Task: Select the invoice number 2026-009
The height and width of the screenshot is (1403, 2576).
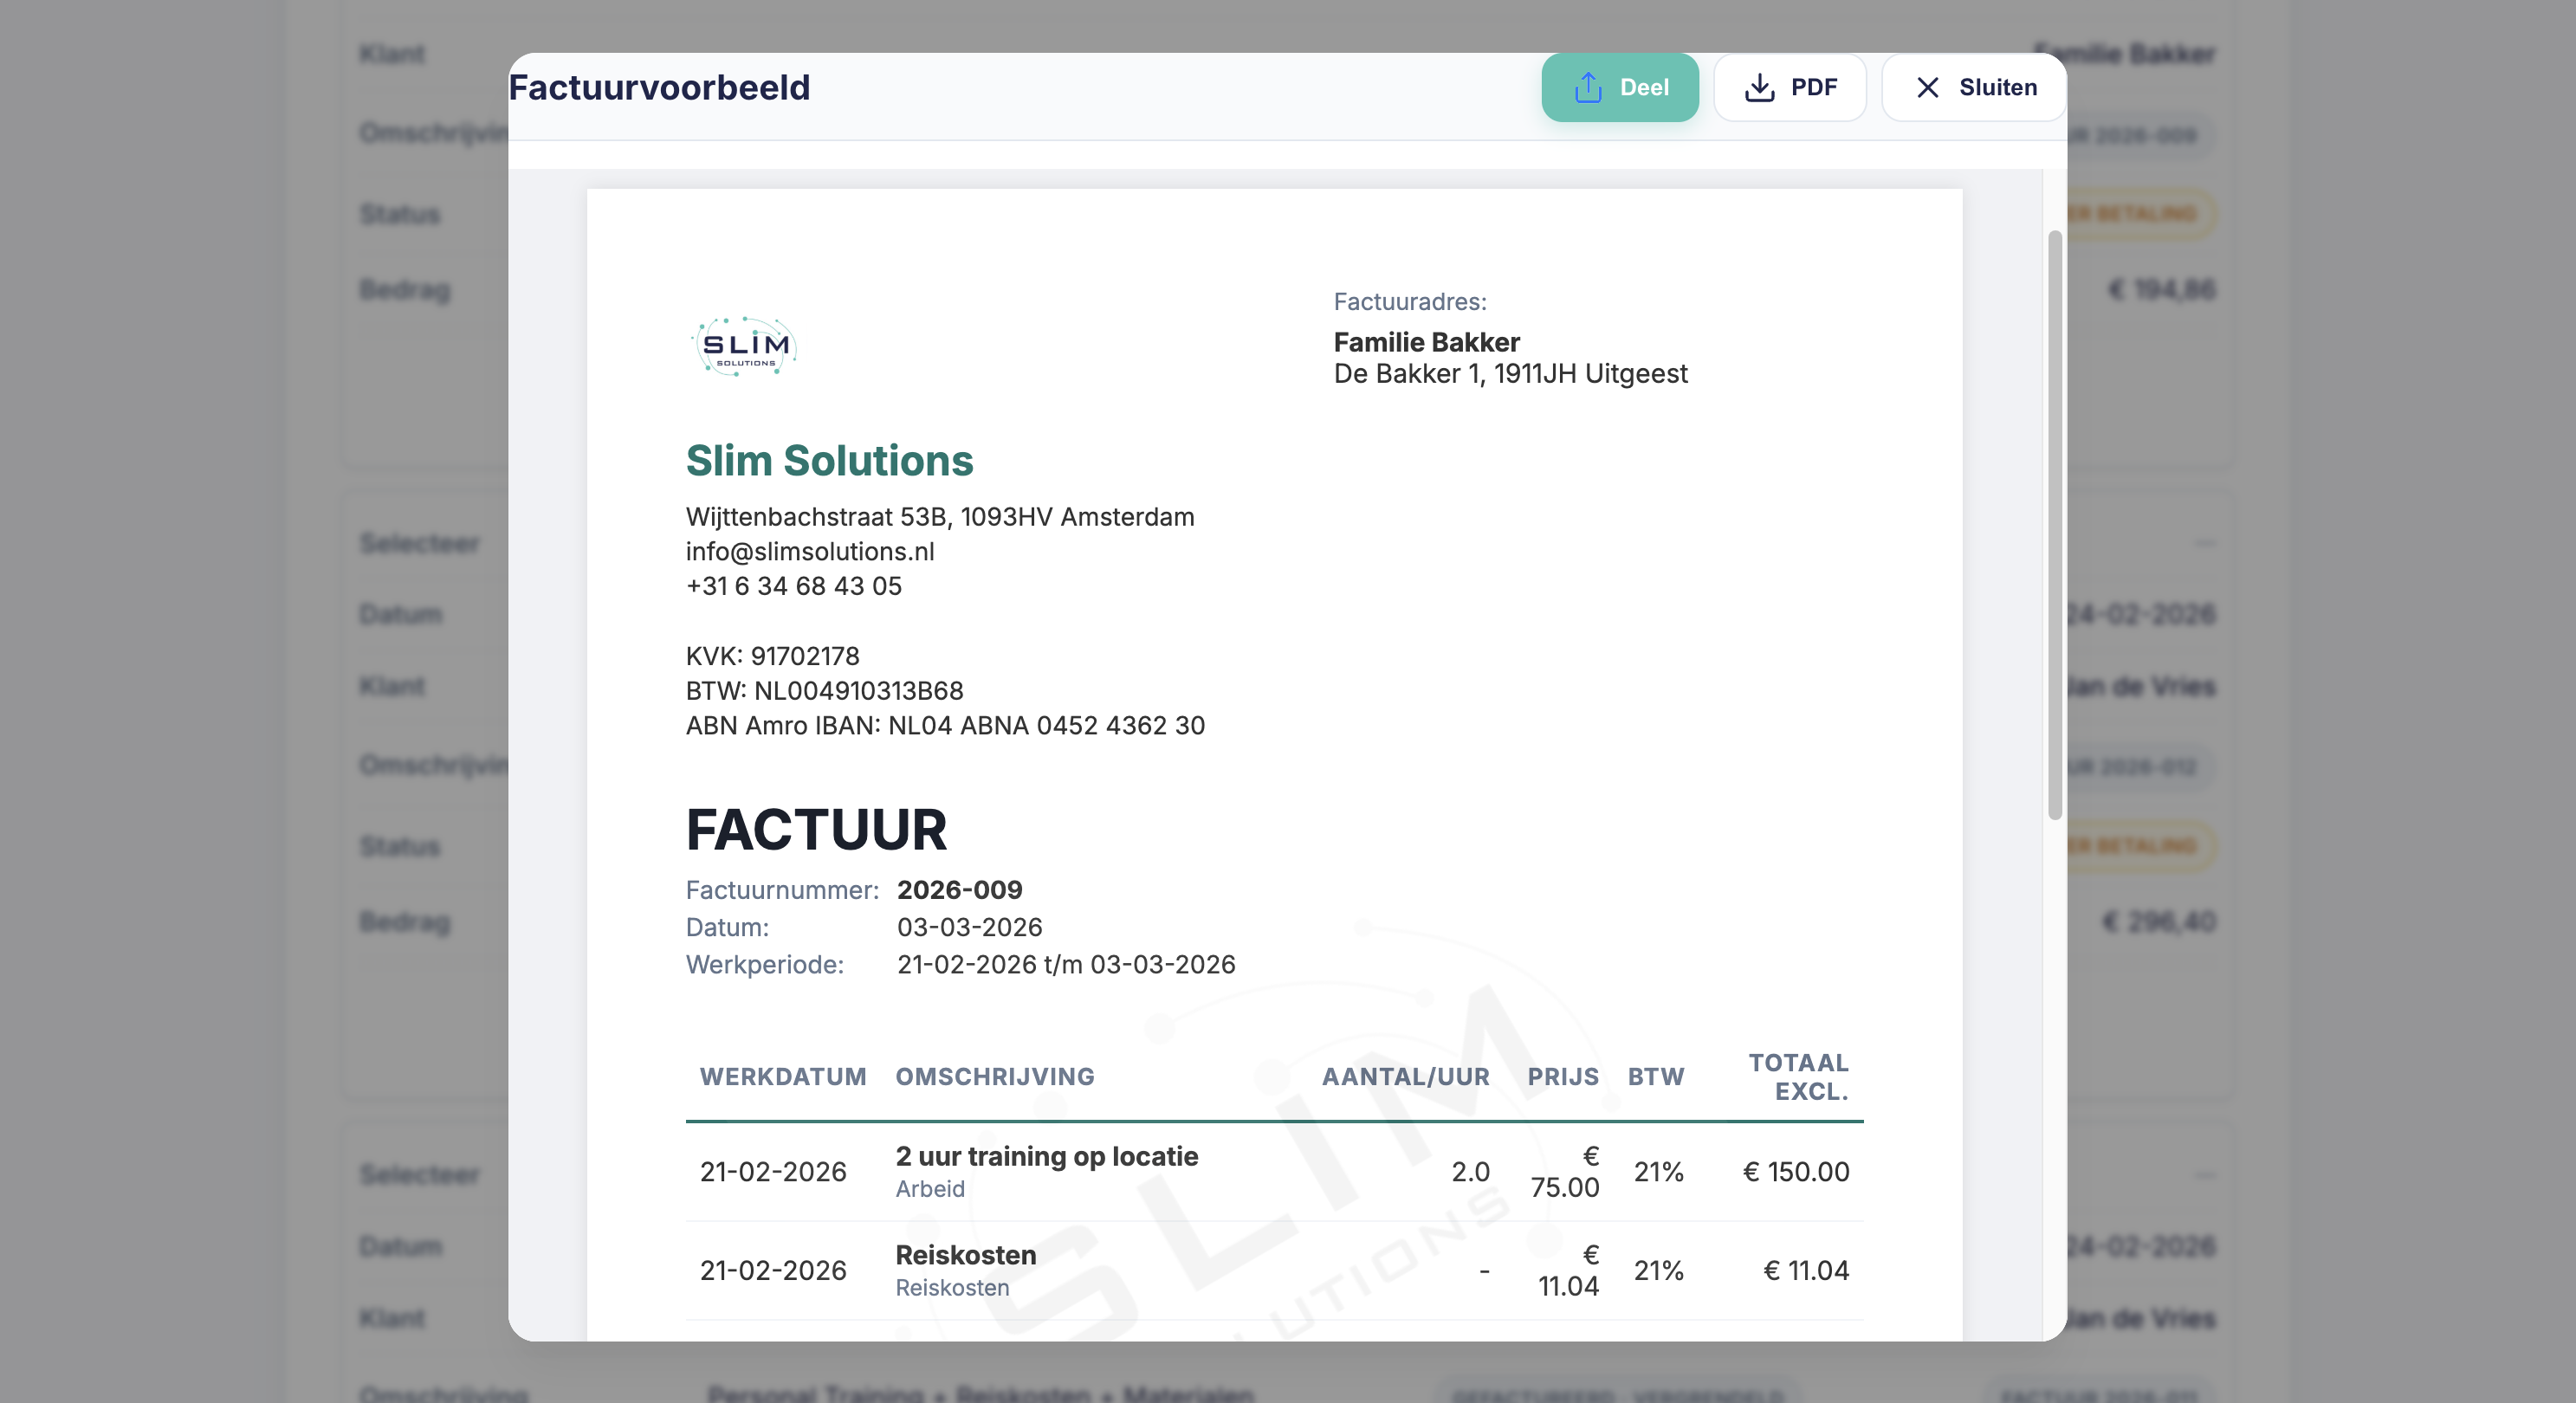Action: pos(959,889)
